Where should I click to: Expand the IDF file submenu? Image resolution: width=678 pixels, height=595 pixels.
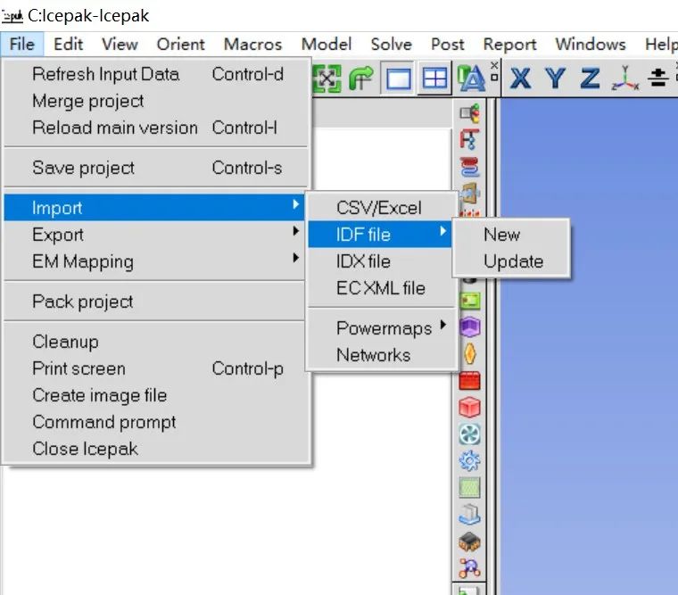click(x=381, y=235)
